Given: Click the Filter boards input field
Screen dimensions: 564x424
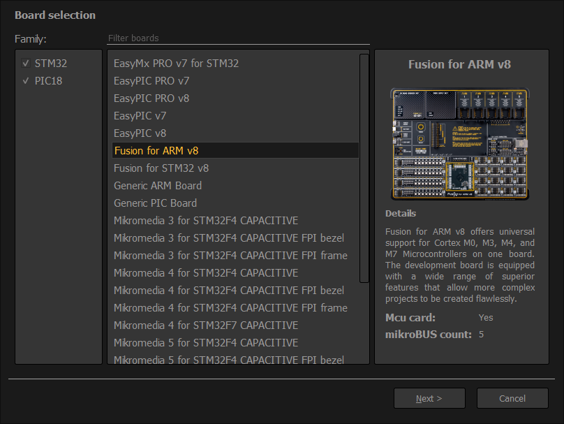Looking at the screenshot, I should [x=238, y=38].
